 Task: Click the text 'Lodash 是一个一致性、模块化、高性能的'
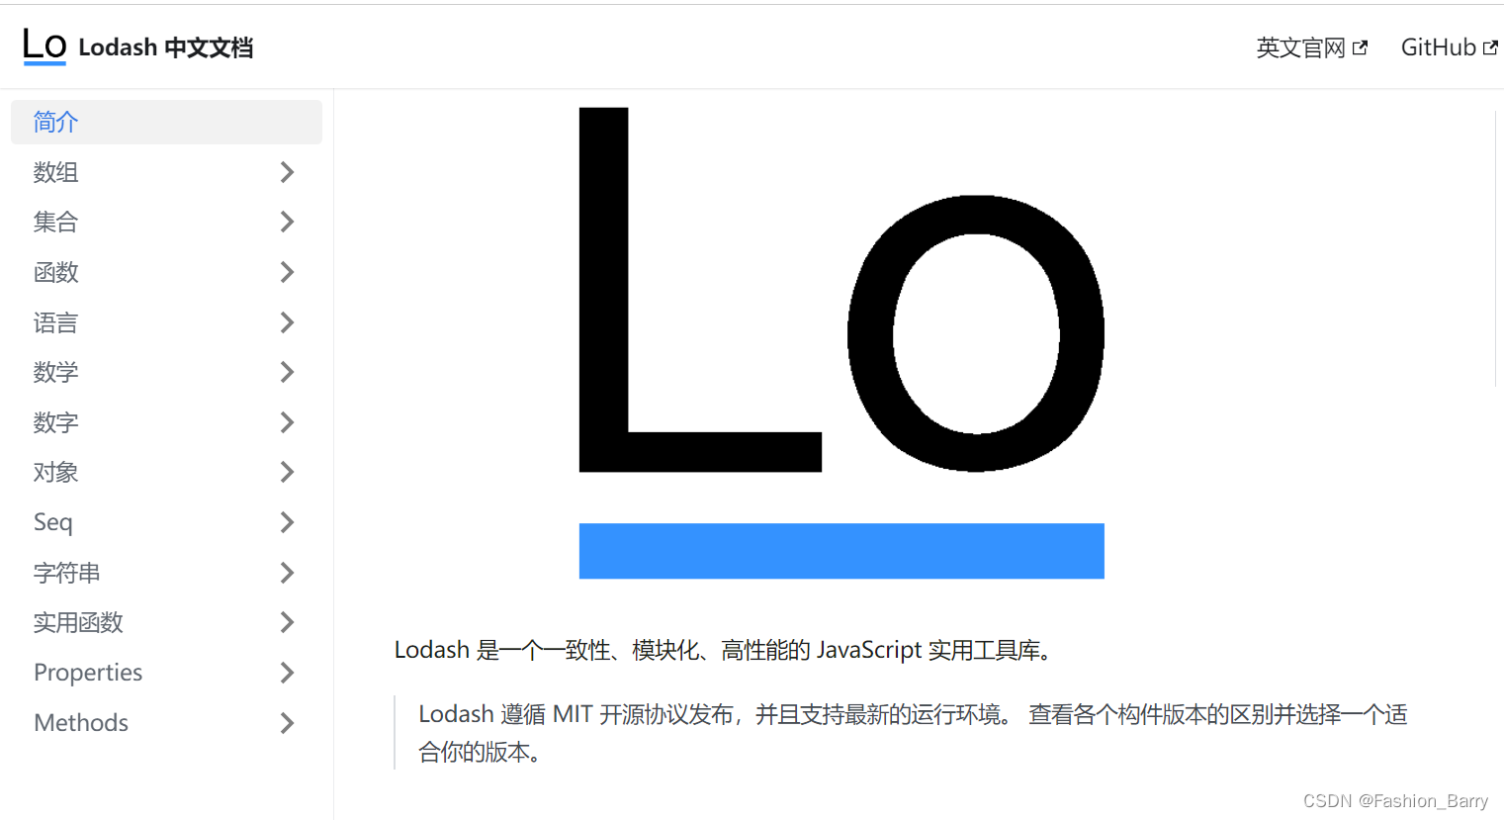click(602, 650)
